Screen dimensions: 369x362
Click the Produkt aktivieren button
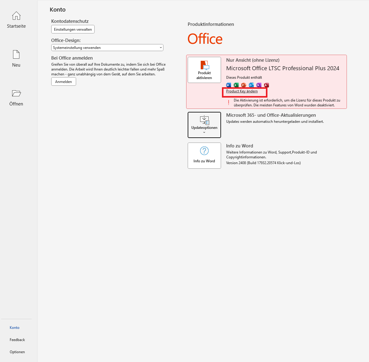click(204, 70)
